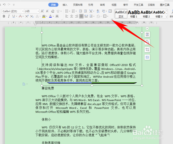Image resolution: width=173 pixels, height=144 pixels.
Task: Click the bottom floating icon below crop
Action: 147,57
